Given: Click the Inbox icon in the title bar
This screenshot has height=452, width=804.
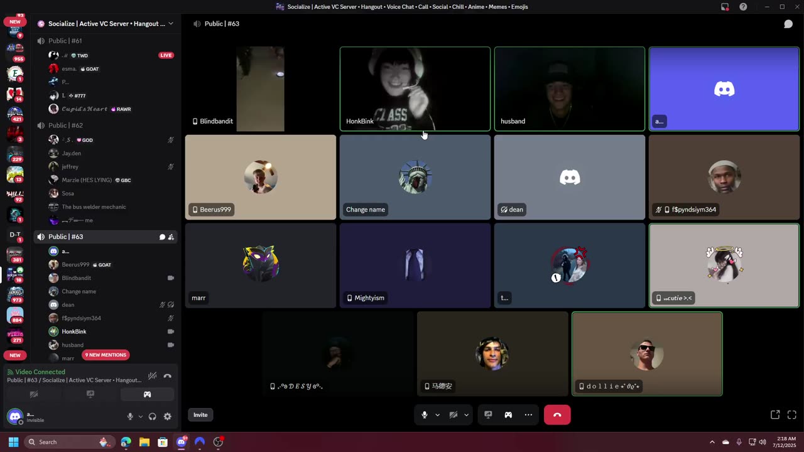Looking at the screenshot, I should point(725,7).
